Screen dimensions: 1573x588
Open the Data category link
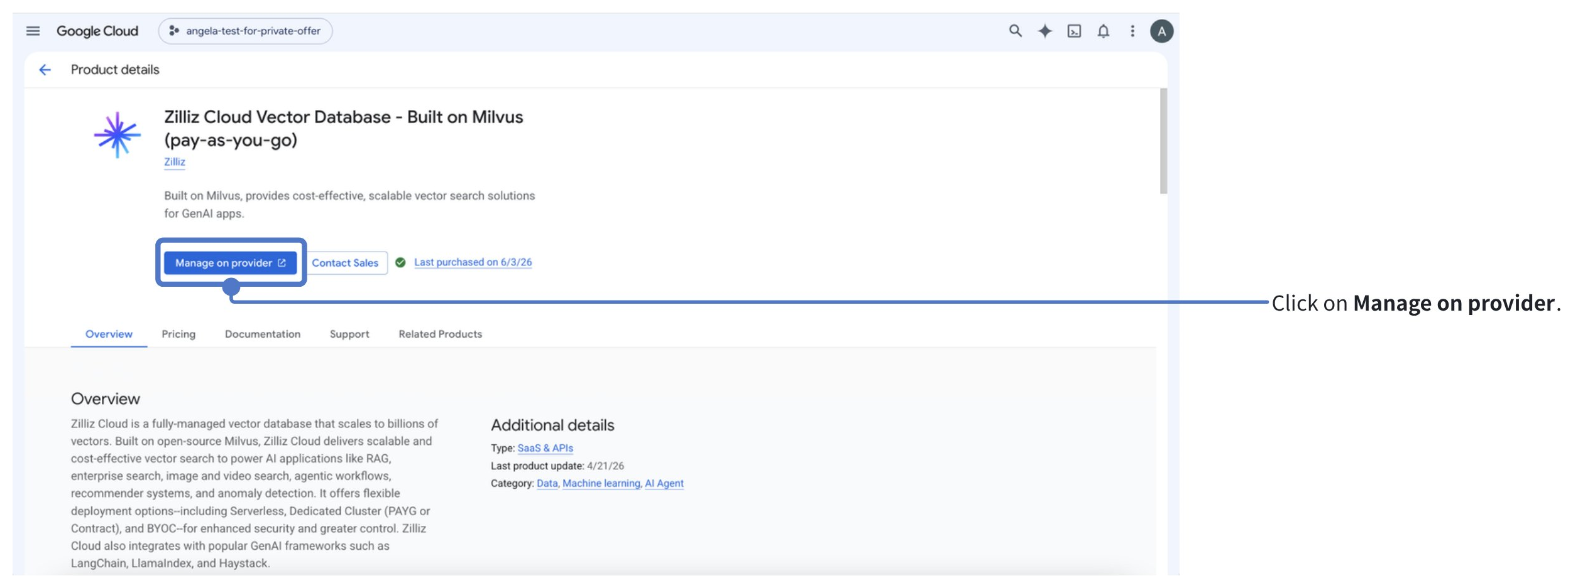(547, 483)
